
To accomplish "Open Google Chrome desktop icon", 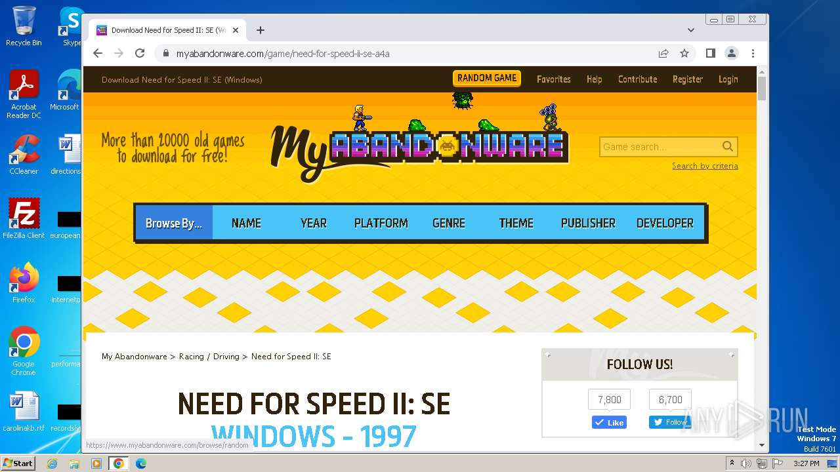I will click(24, 351).
